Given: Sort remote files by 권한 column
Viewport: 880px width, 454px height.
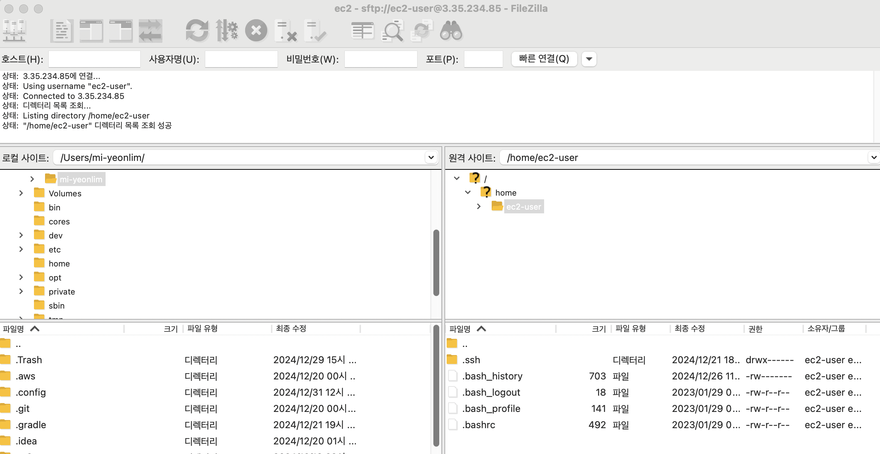Looking at the screenshot, I should pos(755,329).
